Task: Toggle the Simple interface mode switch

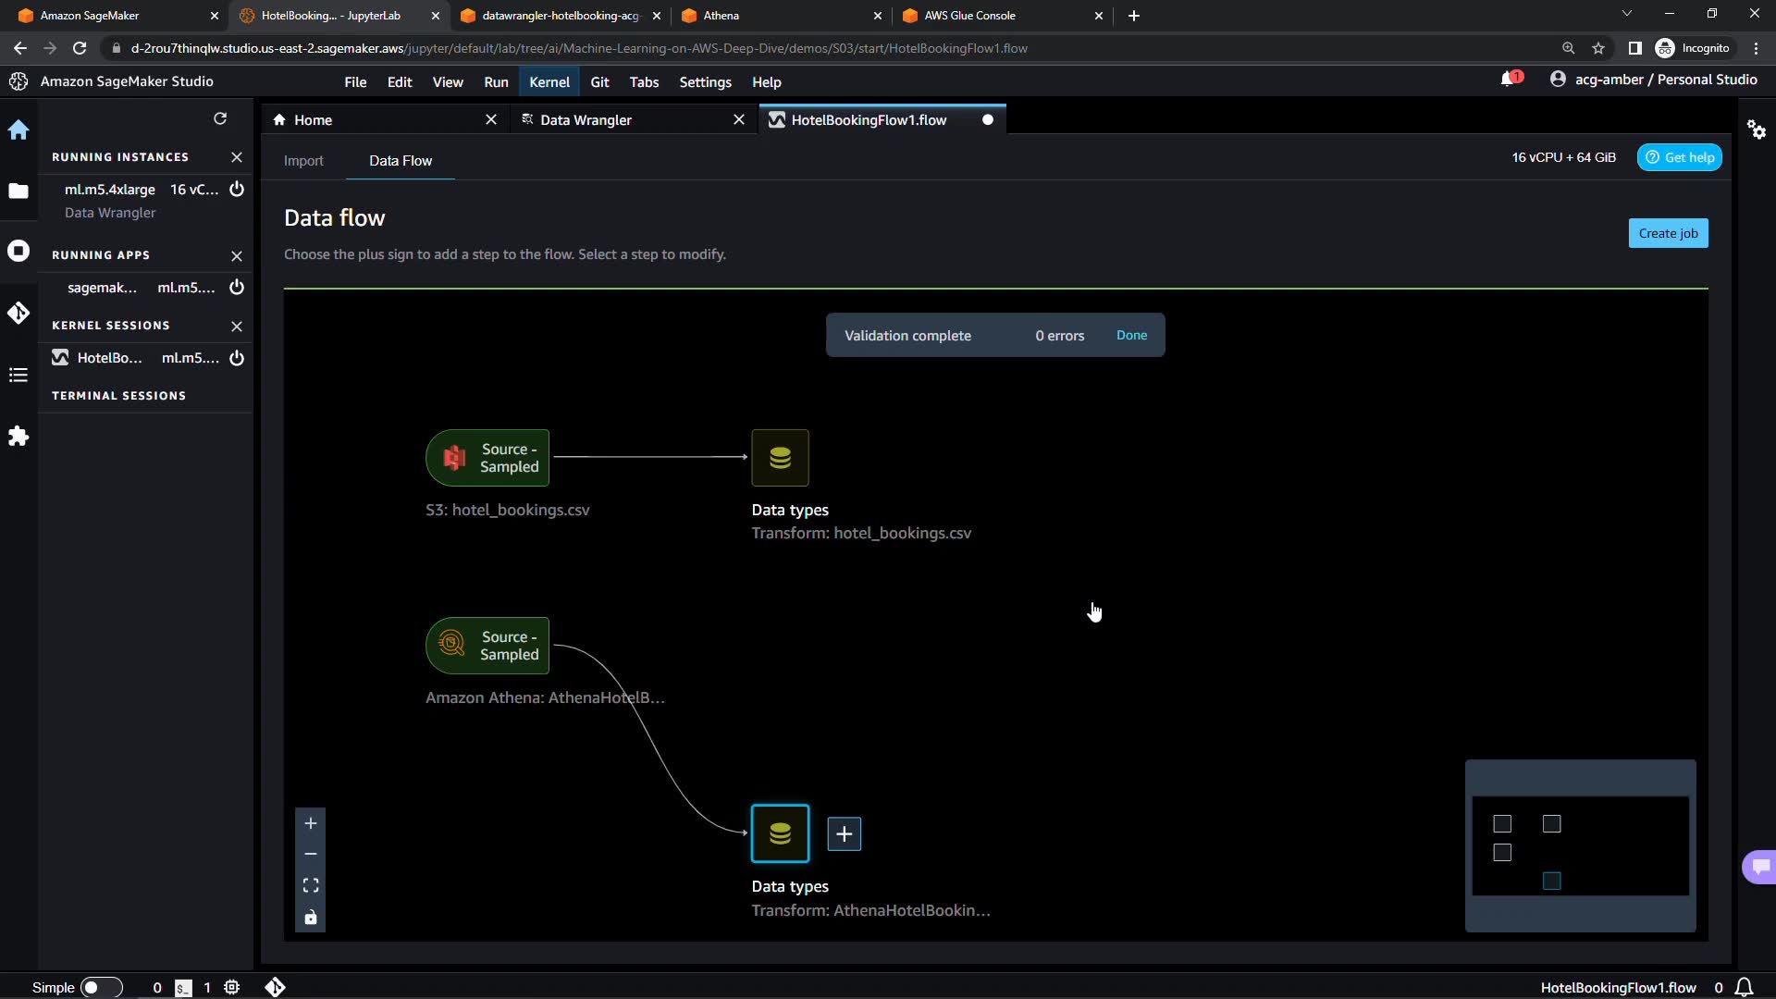Action: pyautogui.click(x=101, y=987)
